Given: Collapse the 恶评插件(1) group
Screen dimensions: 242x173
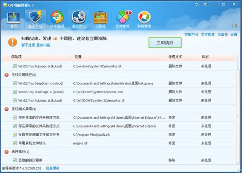Looking at the screenshot, I should tap(7, 152).
